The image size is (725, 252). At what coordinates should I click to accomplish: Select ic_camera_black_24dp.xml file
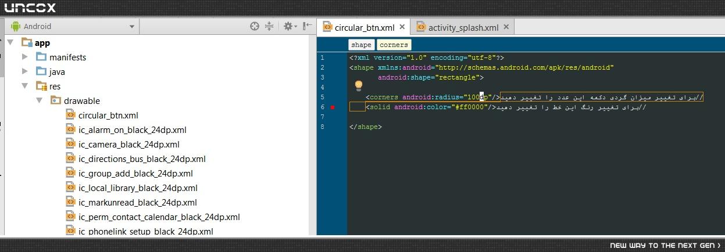tap(128, 145)
